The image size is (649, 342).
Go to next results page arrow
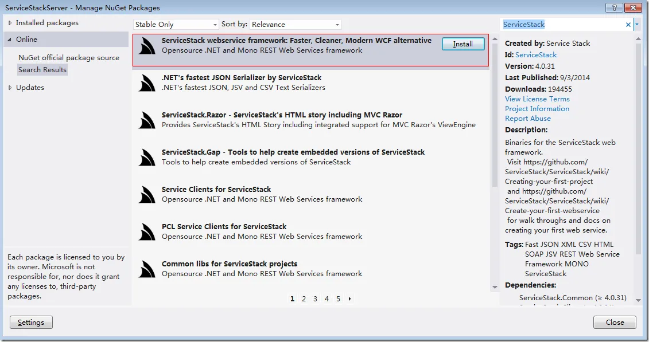pyautogui.click(x=349, y=298)
